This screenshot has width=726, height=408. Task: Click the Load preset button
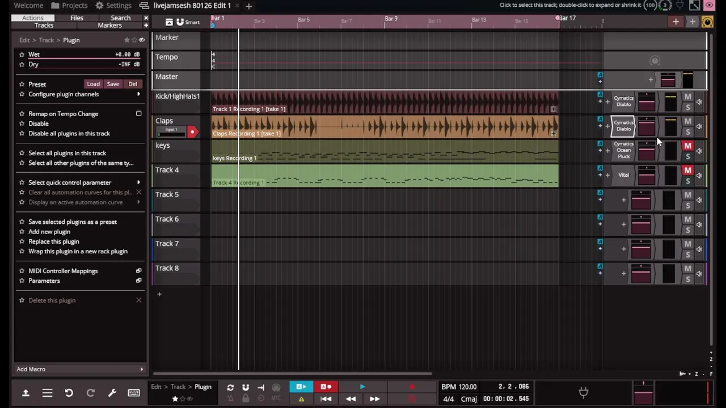[x=93, y=84]
